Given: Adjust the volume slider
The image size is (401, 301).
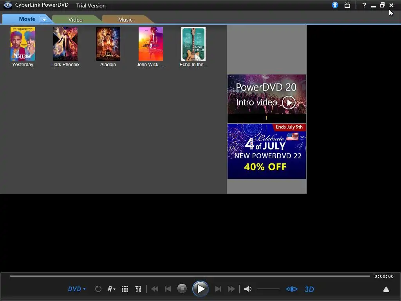Looking at the screenshot, I should 268,289.
